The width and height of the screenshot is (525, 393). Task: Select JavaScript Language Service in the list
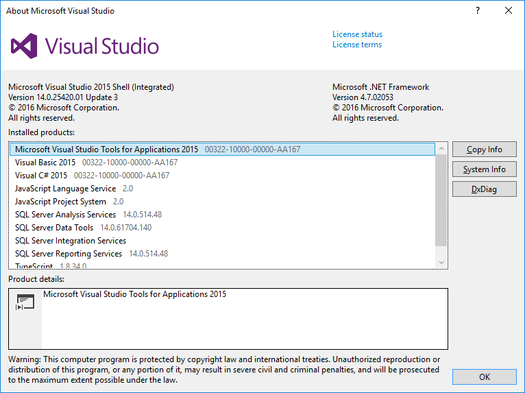coord(222,189)
